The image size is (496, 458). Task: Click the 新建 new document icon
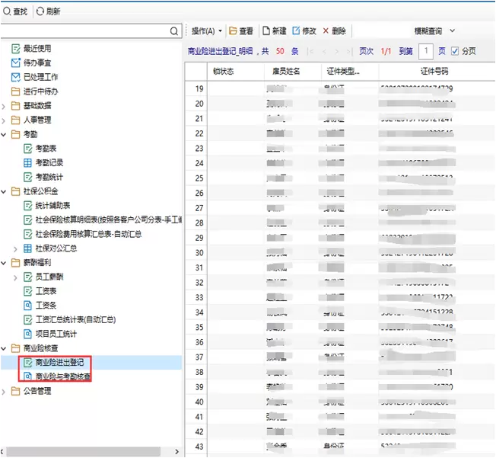pyautogui.click(x=266, y=31)
